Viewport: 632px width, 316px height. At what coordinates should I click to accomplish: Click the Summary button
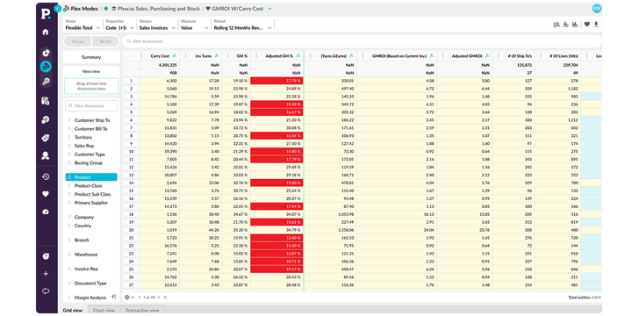point(91,57)
